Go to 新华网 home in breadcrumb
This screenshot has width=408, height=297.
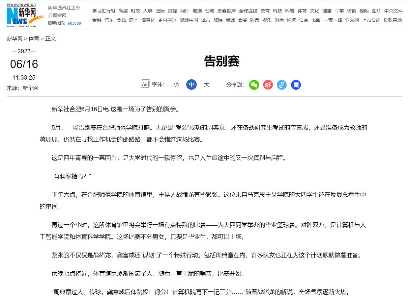click(15, 38)
